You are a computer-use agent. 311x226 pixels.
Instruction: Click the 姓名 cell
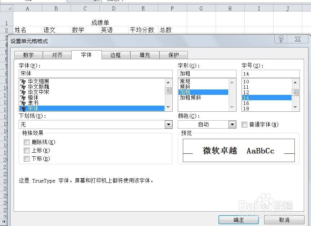28,30
